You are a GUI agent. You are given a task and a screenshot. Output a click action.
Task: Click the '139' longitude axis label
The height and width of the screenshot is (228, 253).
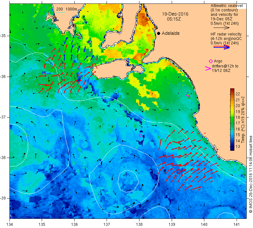pos(172,224)
